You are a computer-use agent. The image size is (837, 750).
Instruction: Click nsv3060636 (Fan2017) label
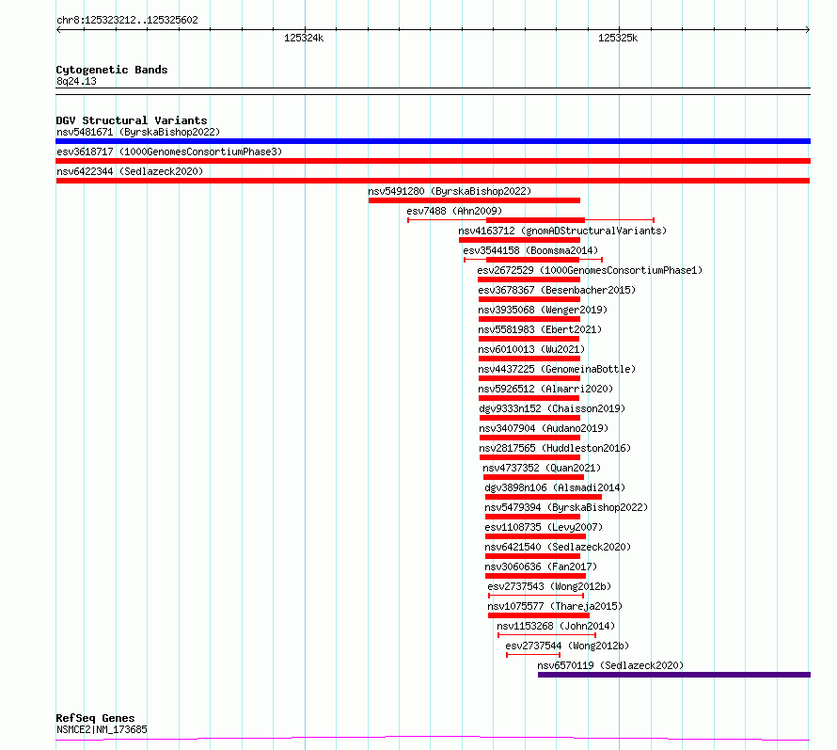(541, 566)
